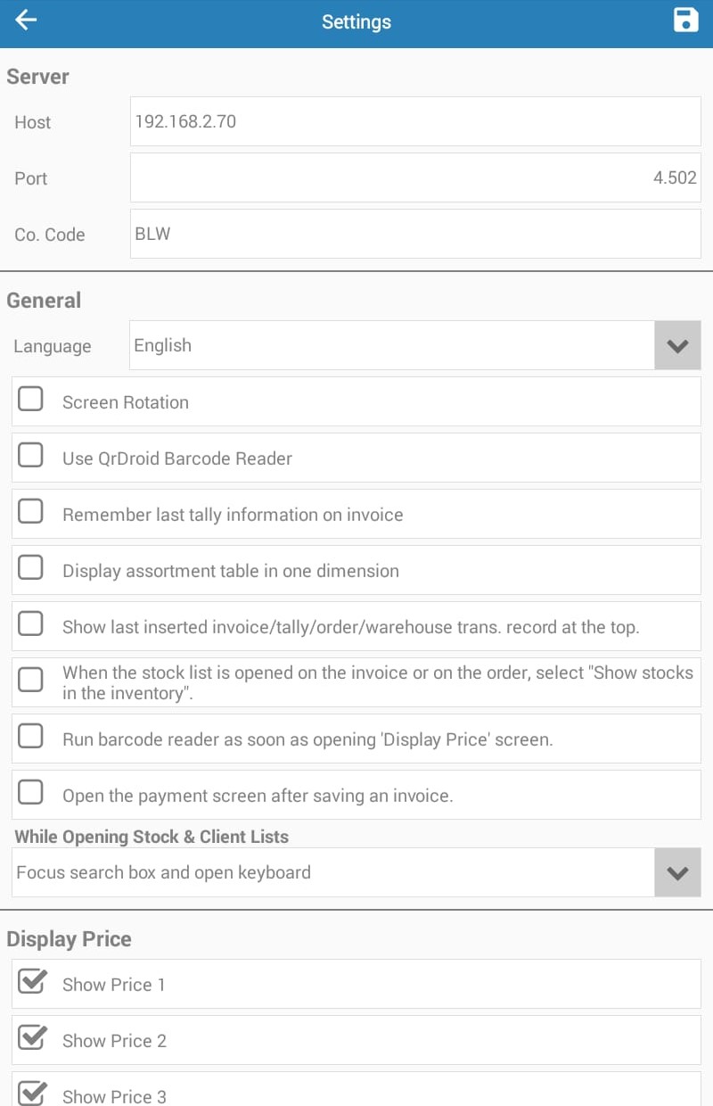The height and width of the screenshot is (1106, 713).
Task: Check Show last inserted record at the top
Action: pyautogui.click(x=30, y=624)
